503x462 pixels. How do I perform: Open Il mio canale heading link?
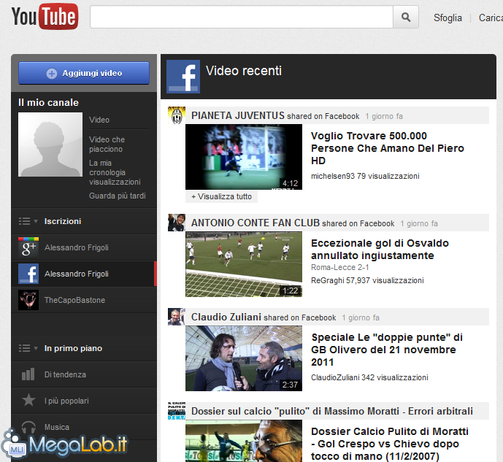[48, 103]
